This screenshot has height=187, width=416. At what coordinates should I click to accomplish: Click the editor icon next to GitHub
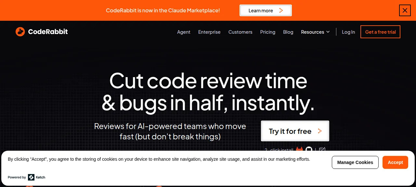pos(322,149)
